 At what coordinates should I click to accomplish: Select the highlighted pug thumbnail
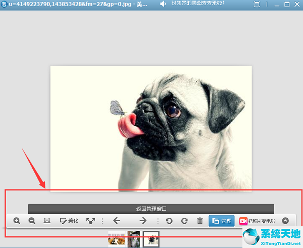pos(151,239)
